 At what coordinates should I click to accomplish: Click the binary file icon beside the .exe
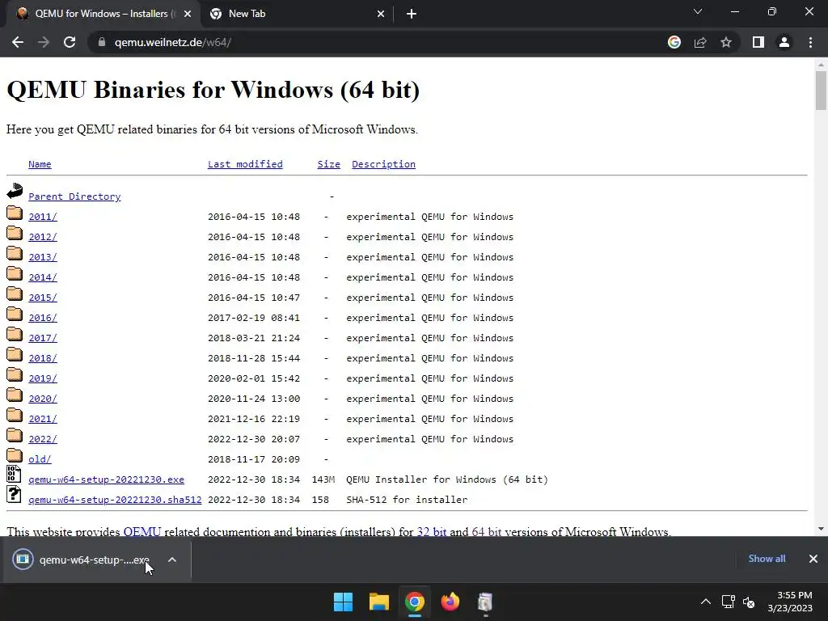pos(15,474)
